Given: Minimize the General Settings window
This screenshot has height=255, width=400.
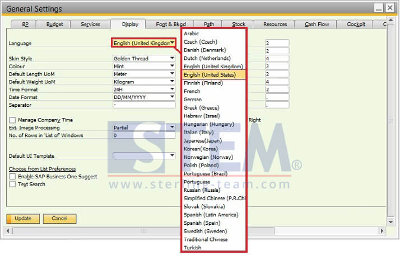Looking at the screenshot, I should [x=379, y=8].
